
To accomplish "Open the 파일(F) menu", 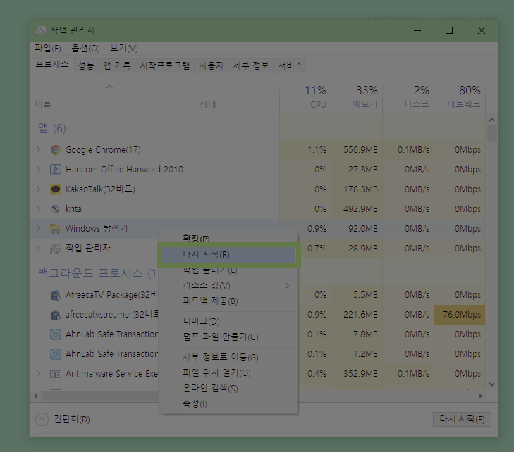I will [48, 49].
